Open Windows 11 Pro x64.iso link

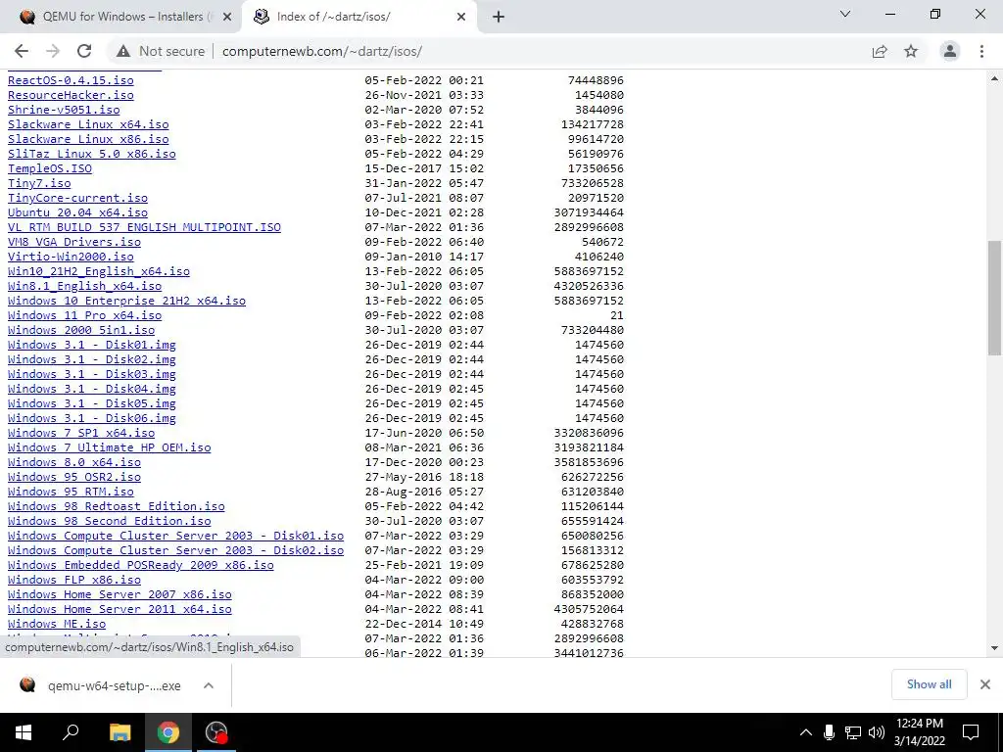click(x=85, y=316)
